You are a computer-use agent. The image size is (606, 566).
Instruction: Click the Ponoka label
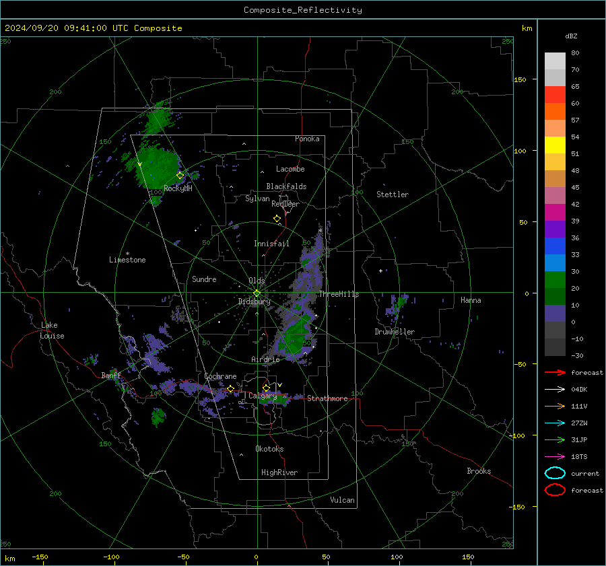point(307,139)
